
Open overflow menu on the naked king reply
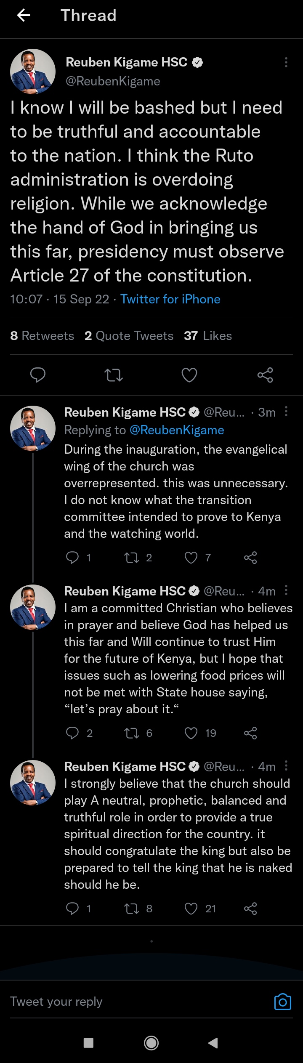click(x=286, y=765)
